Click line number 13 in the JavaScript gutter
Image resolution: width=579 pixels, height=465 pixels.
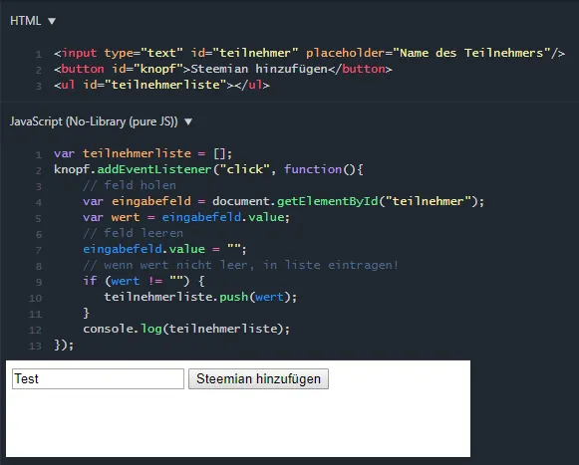tap(36, 347)
